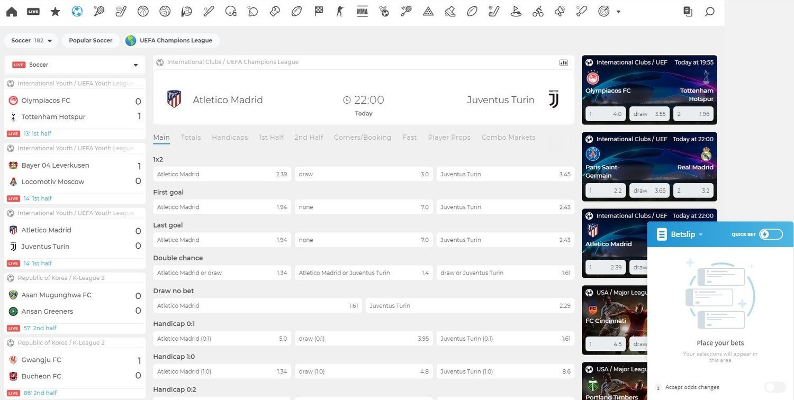Pick Olympiacos odds 4.0 in side card
This screenshot has height=400, width=794.
pyautogui.click(x=606, y=114)
